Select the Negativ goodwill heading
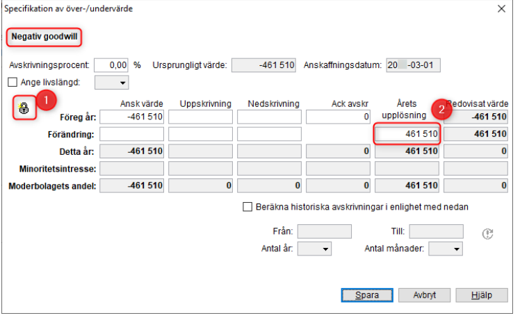This screenshot has height=318, width=520. [x=44, y=36]
